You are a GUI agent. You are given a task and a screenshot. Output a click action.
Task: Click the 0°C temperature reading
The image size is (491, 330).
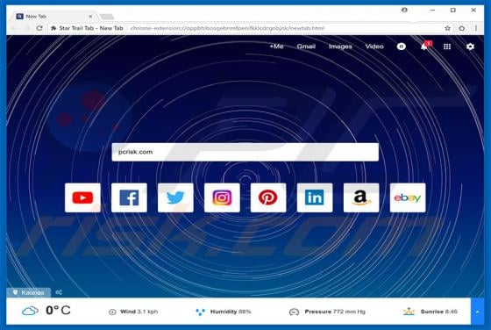tap(58, 311)
